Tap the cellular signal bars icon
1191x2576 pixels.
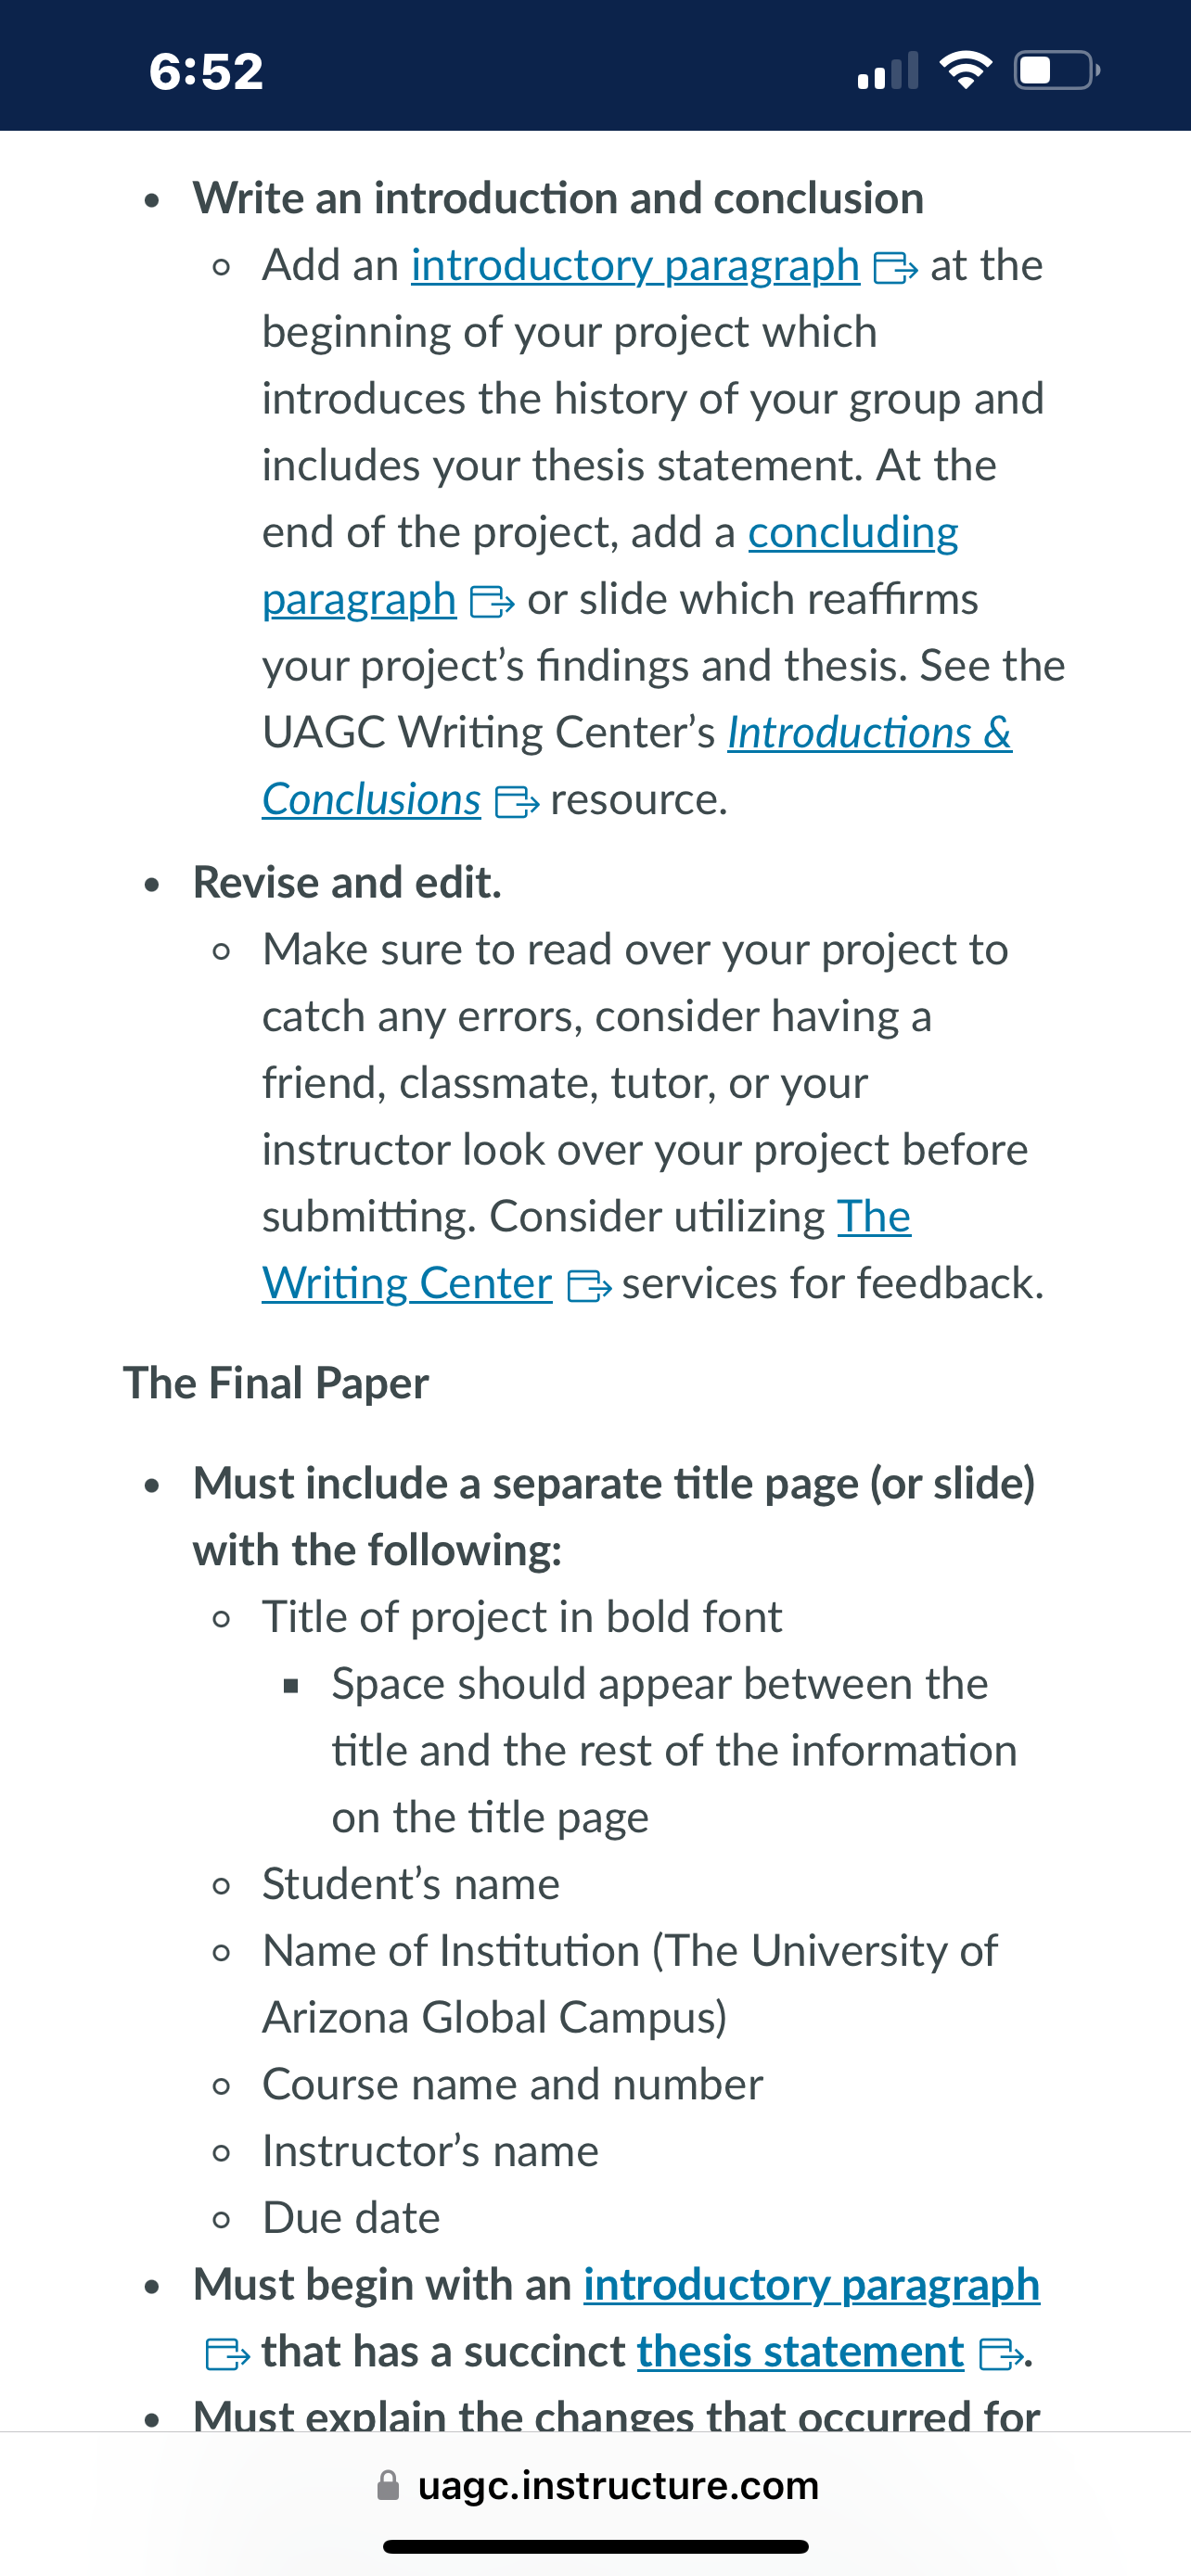888,71
